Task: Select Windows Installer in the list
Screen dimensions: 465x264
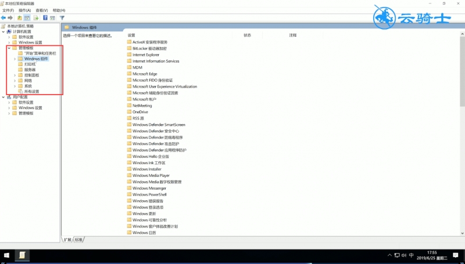Action: coord(147,169)
